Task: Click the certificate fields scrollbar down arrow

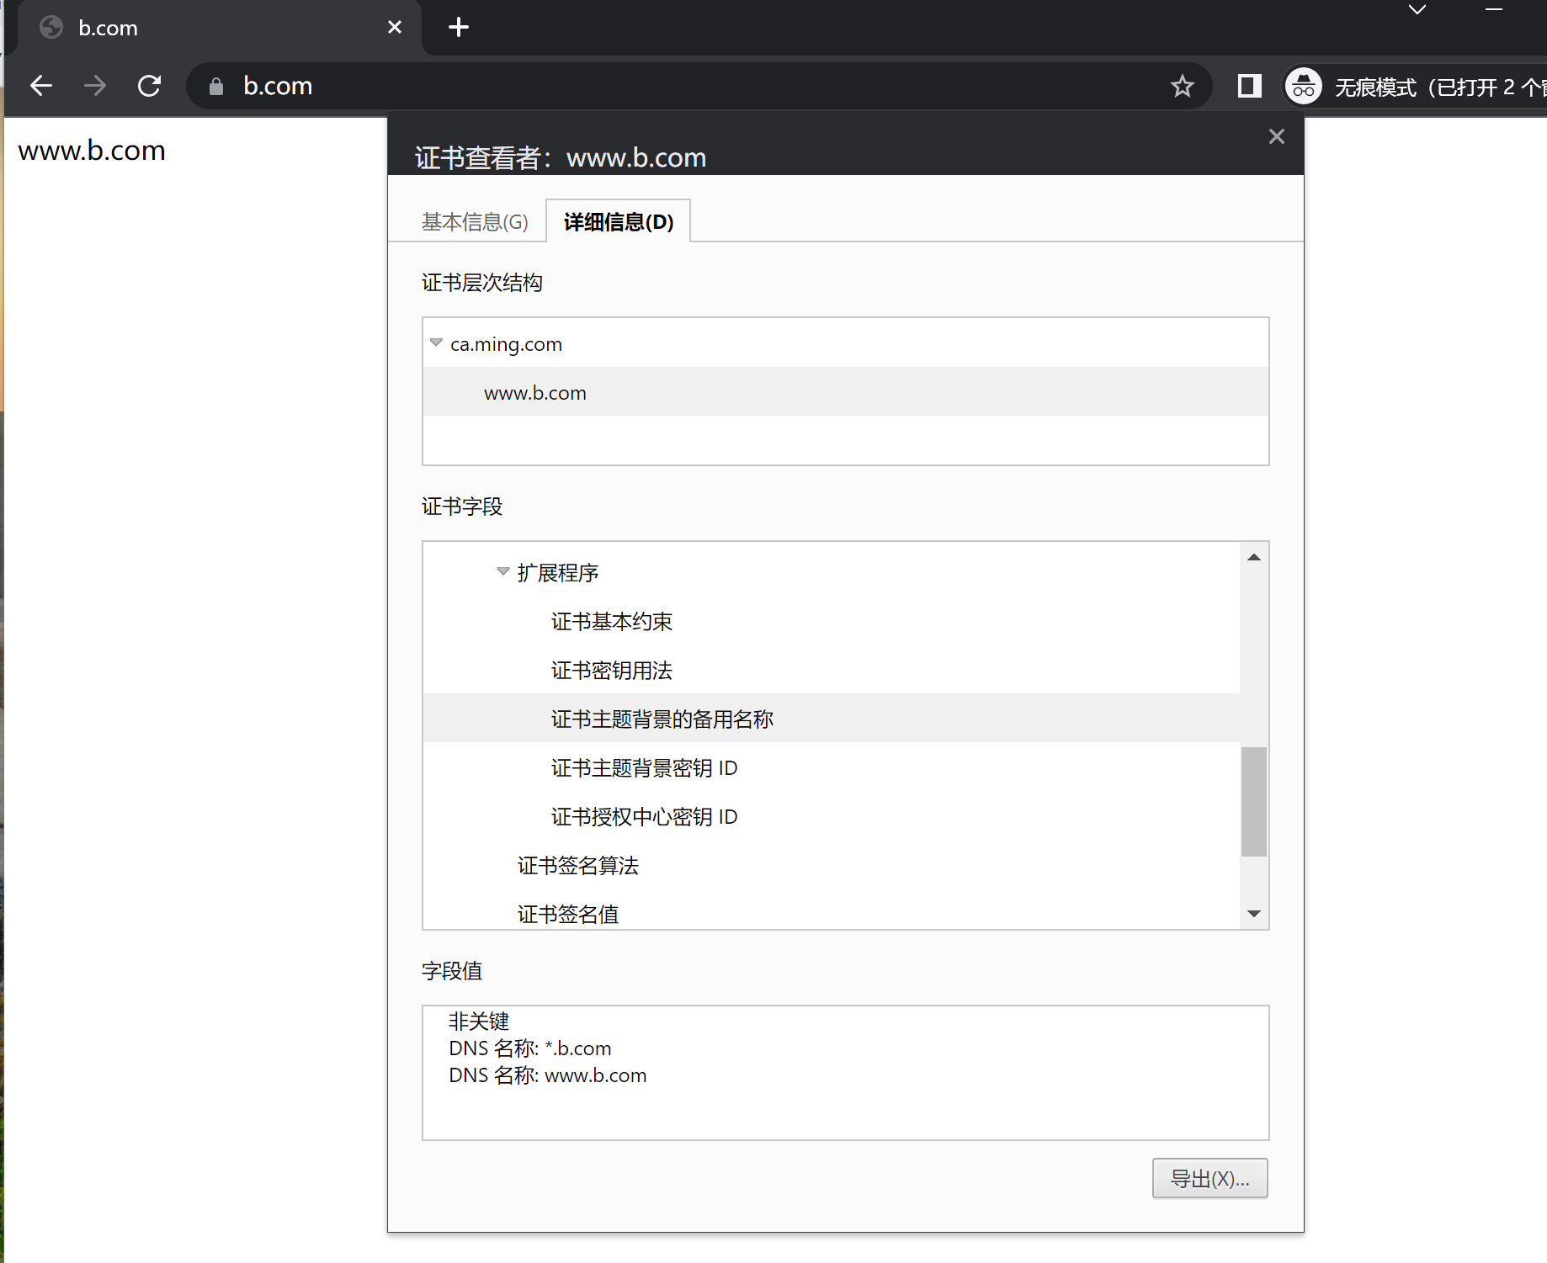Action: 1253,914
